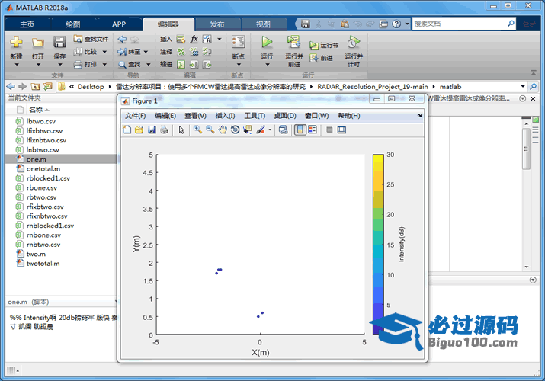Click the Desktop path segment

tap(91, 87)
